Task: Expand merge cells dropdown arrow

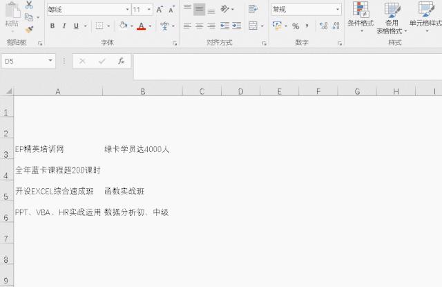Action: (x=262, y=26)
